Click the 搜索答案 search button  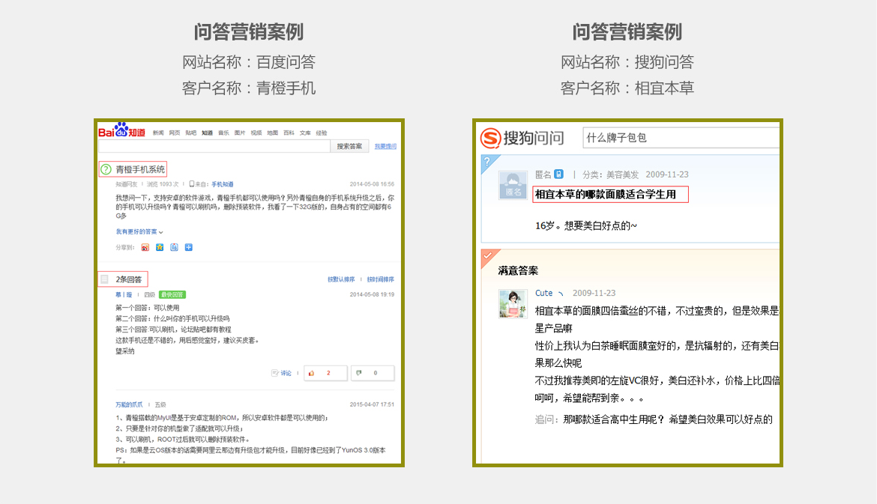click(x=349, y=146)
